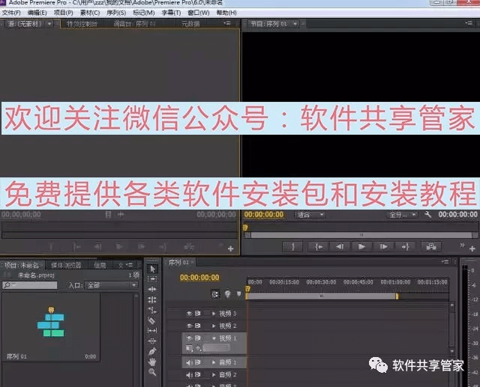Open playback resolution 全分 dropdown

pos(402,215)
